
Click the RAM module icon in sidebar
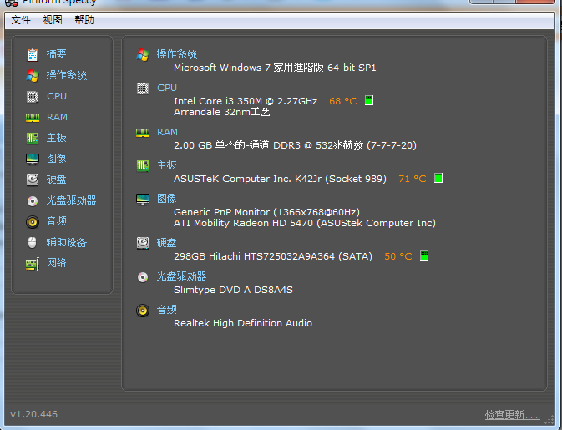(x=33, y=117)
